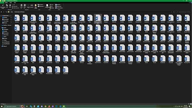Click Paste shortcut in the Clipboard group

[x=16, y=8]
